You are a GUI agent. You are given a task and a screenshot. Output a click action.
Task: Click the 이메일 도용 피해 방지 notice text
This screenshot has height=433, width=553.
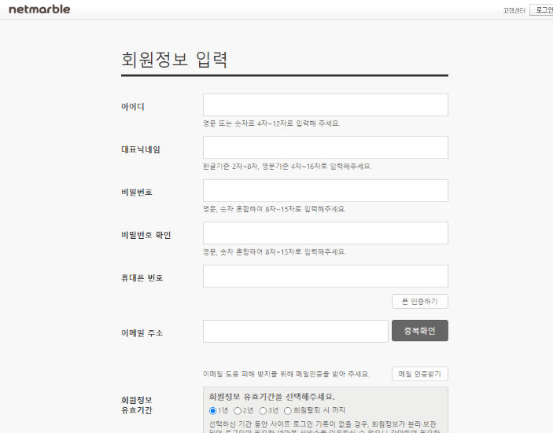coord(286,374)
